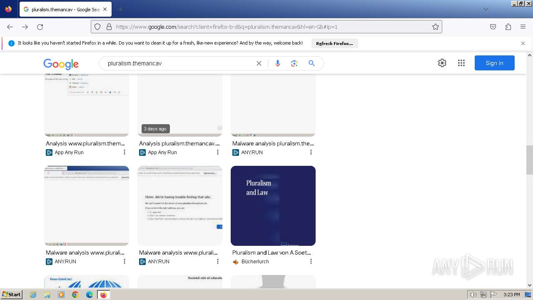Launch Internet Explorer from taskbar
This screenshot has width=533, height=300.
[x=33, y=295]
